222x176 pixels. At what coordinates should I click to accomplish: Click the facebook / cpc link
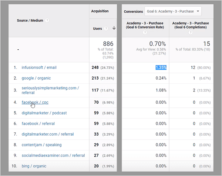tap(35, 102)
